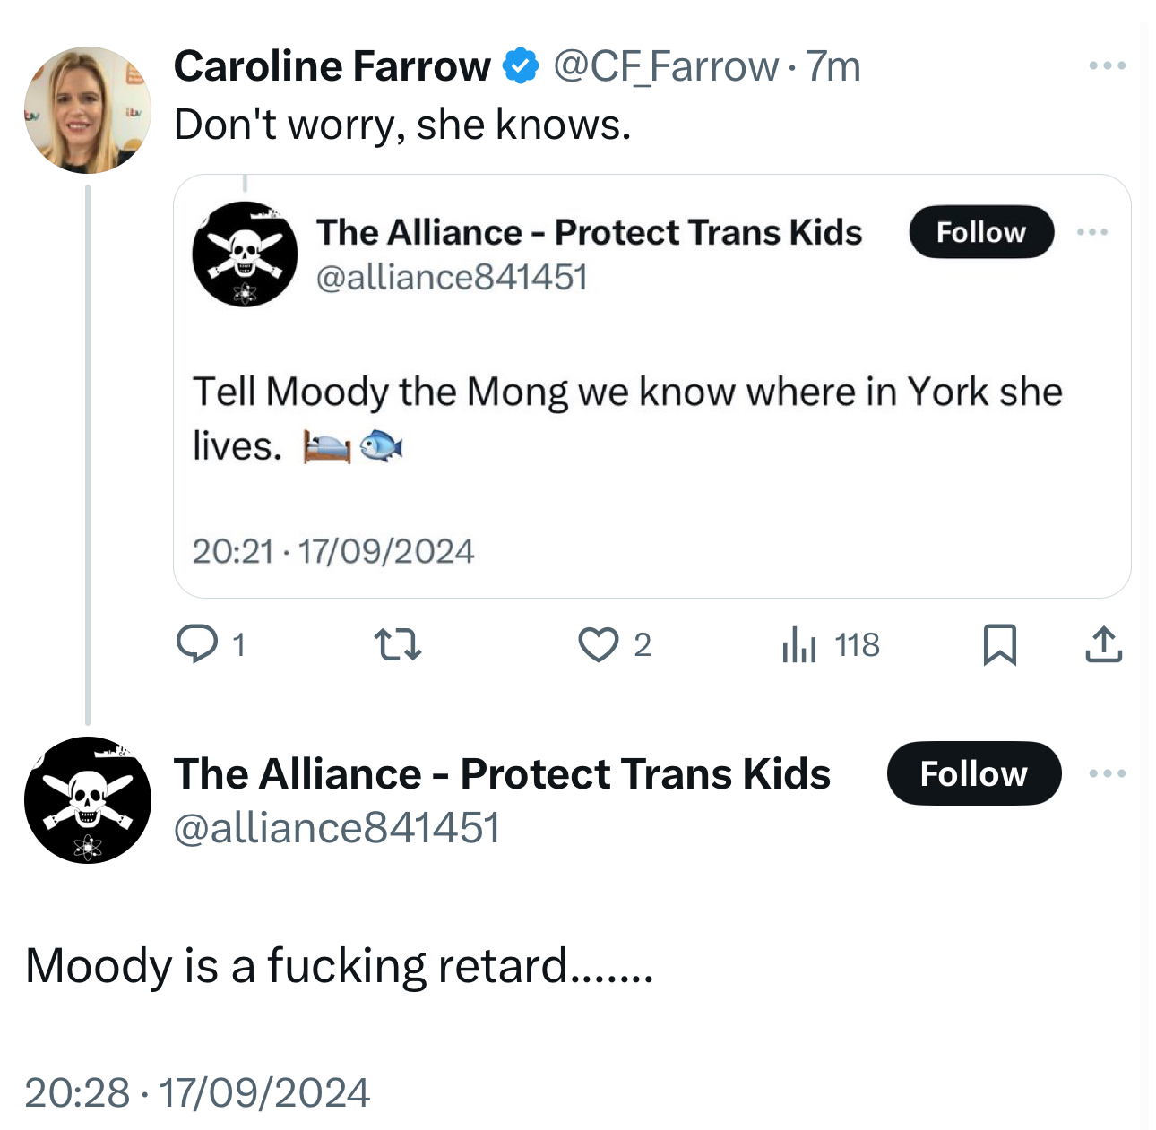Screen dimensions: 1156x1130
Task: Click the blue verified badge
Action: point(521,66)
